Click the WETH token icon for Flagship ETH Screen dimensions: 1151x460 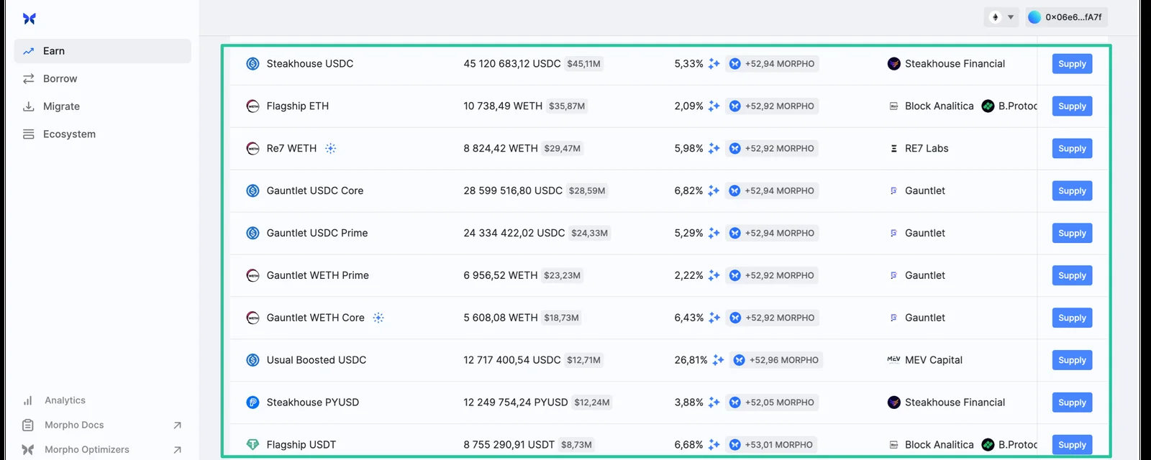pyautogui.click(x=253, y=106)
